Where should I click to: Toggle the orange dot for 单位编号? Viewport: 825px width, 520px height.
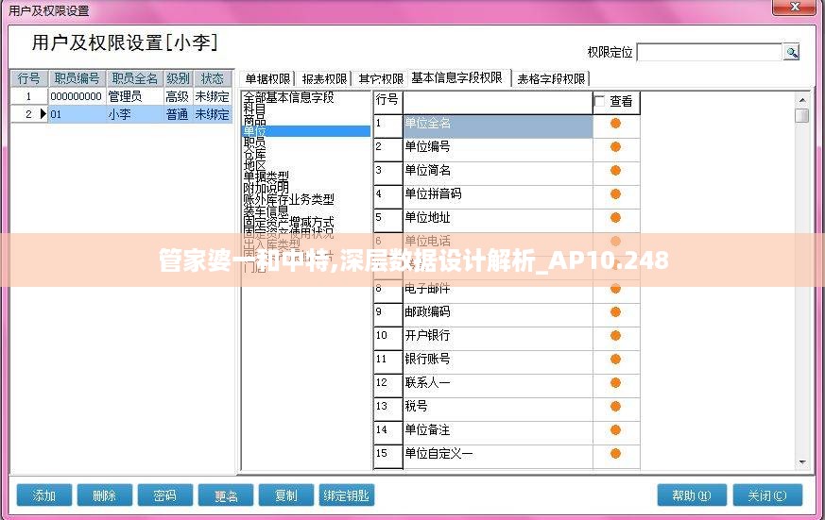[615, 146]
